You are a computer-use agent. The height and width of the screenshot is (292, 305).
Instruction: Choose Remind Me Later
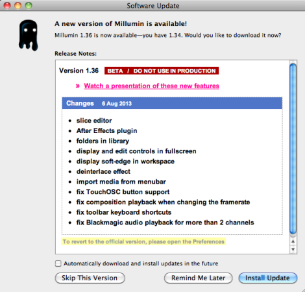tap(199, 278)
